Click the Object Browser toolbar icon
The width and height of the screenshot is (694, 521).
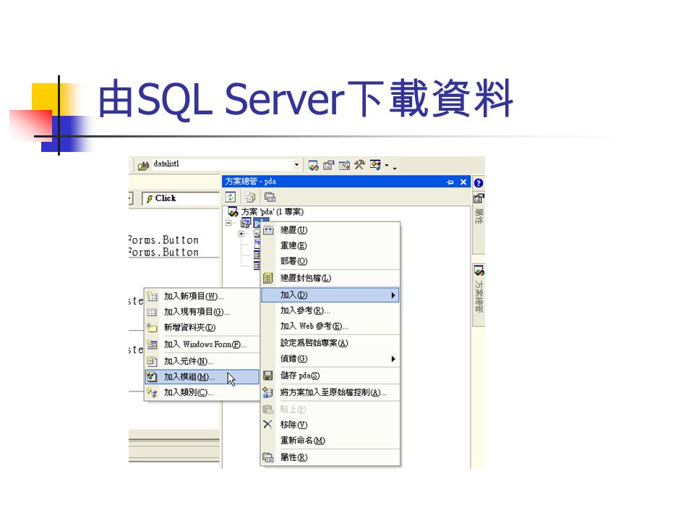[344, 166]
